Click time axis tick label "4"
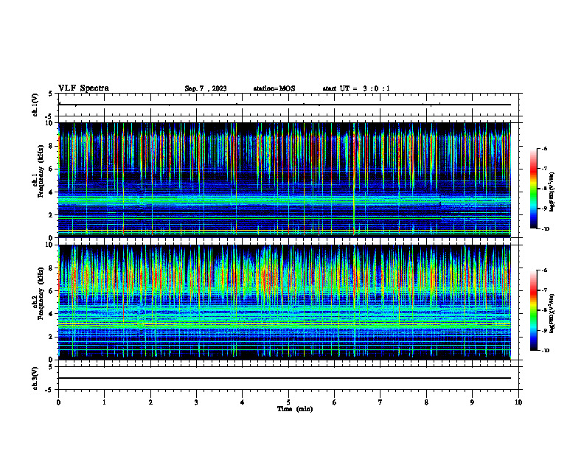Screen dimensions: 584x451 point(243,402)
